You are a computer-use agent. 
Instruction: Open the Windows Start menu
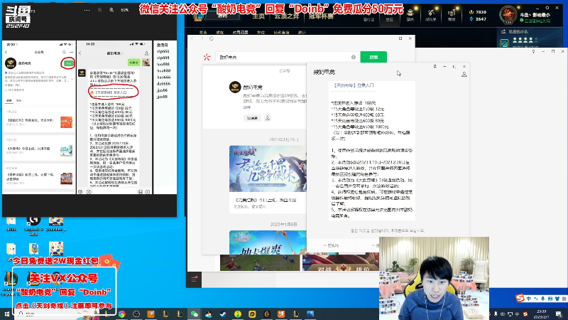[x=6, y=314]
